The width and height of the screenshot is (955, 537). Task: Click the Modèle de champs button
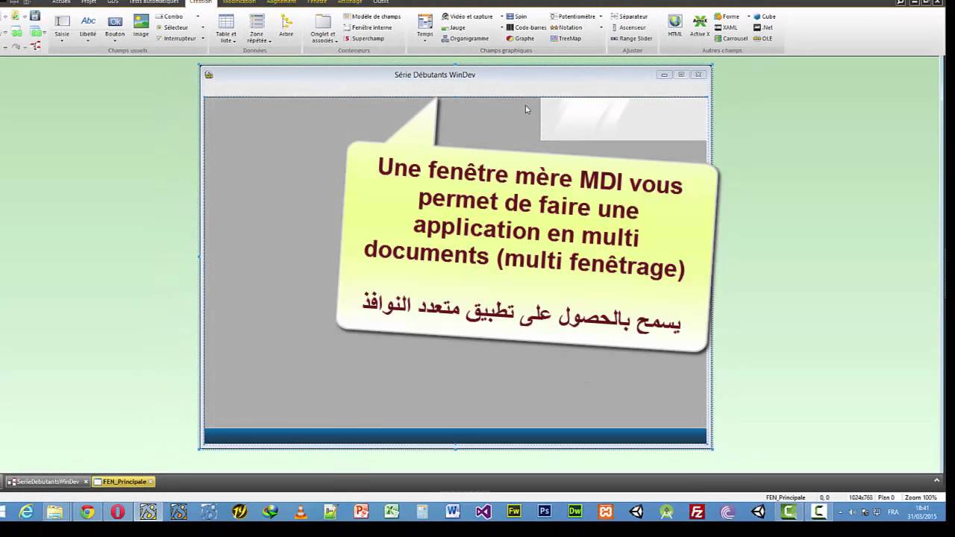point(372,16)
